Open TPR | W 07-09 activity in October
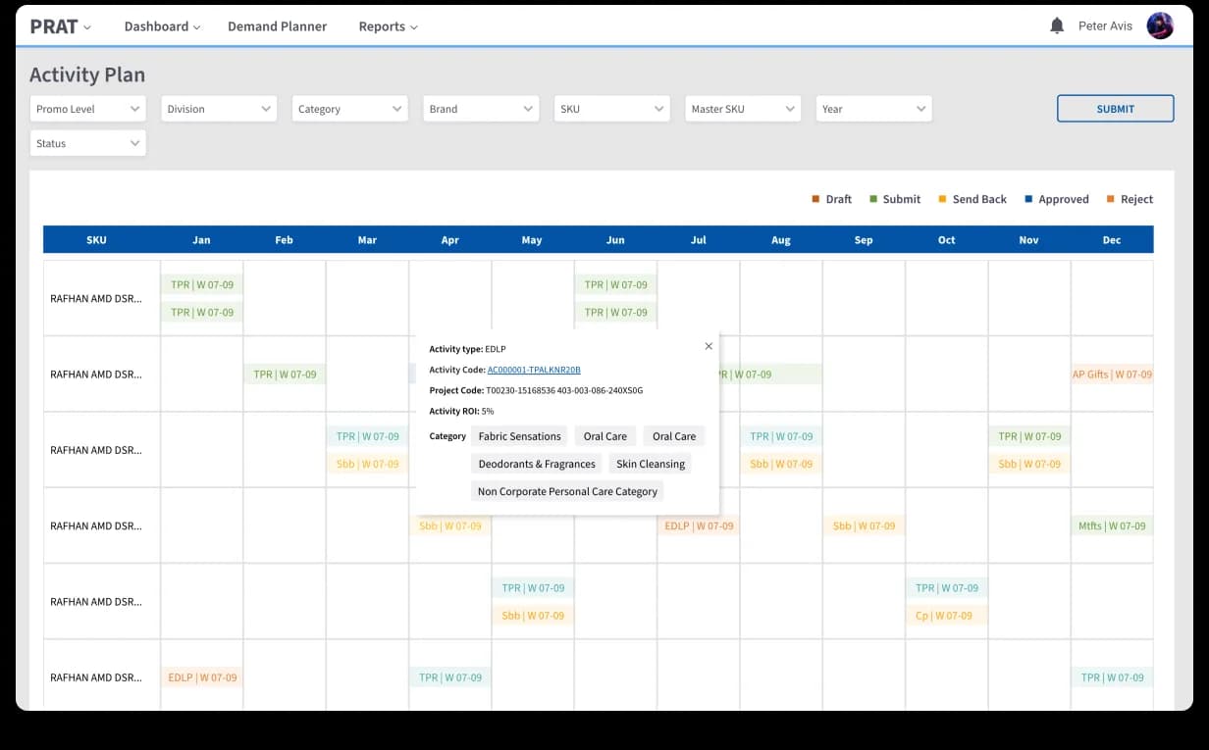Viewport: 1209px width, 750px height. (946, 588)
